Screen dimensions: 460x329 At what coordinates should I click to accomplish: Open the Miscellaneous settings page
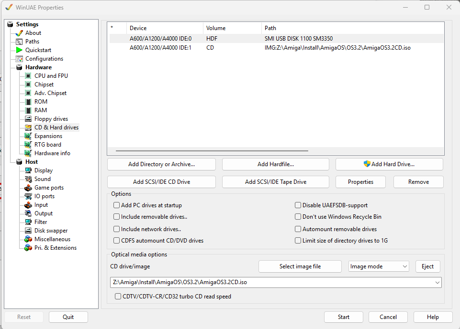[52, 239]
